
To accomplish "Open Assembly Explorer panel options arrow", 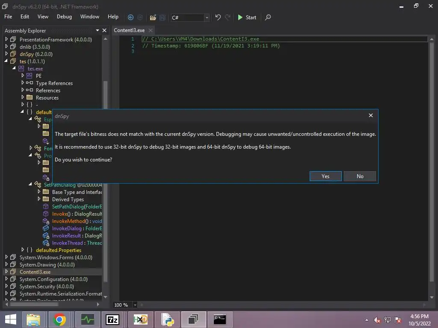I will point(98,30).
